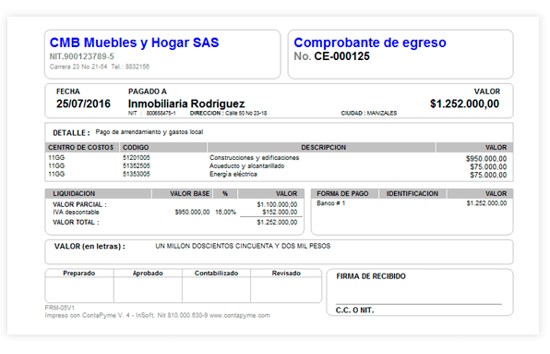Click payment method Banco # 1
The image size is (550, 354).
pos(331,203)
